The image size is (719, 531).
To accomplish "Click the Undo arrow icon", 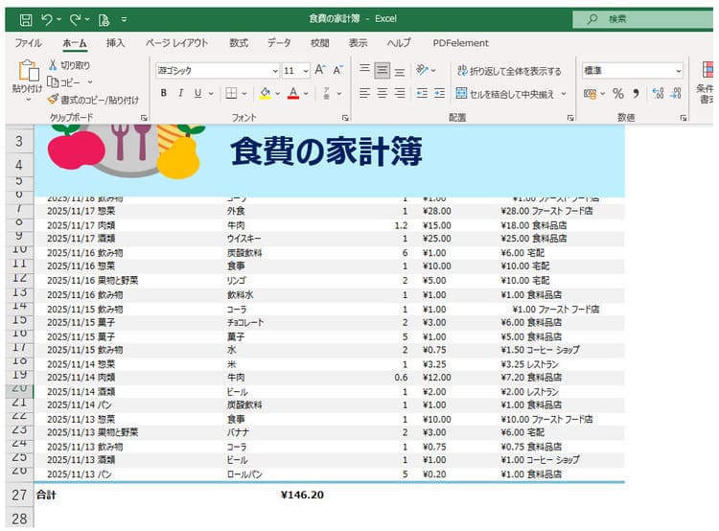I will pos(47,19).
